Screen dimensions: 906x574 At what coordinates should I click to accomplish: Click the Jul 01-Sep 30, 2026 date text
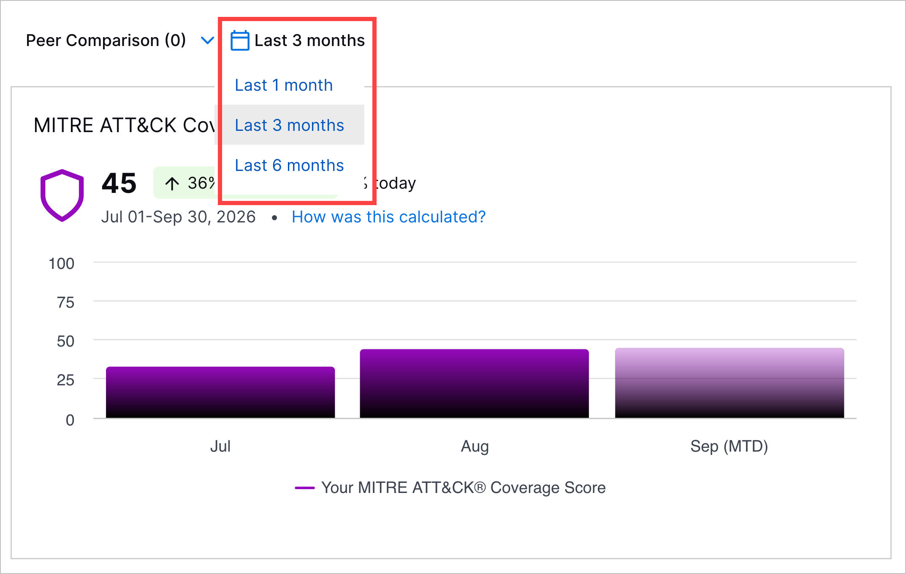(x=178, y=217)
